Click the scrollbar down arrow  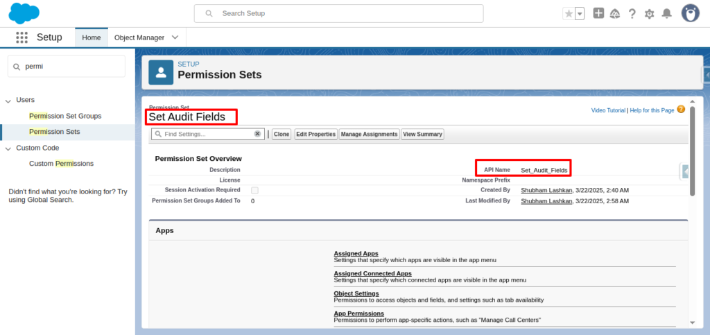tap(692, 323)
